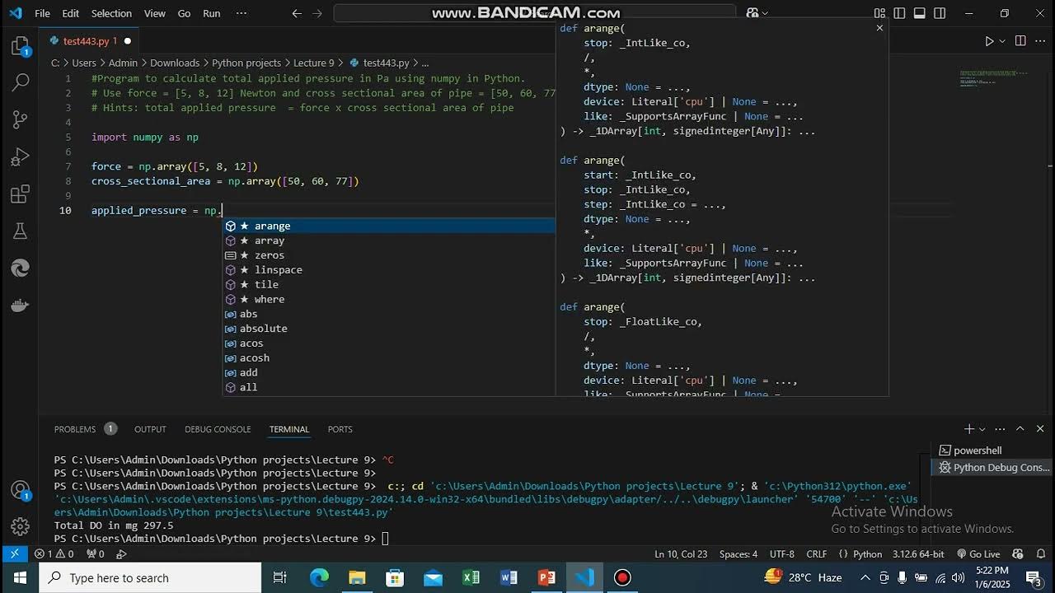
Task: Close the arange documentation popup
Action: (x=879, y=28)
